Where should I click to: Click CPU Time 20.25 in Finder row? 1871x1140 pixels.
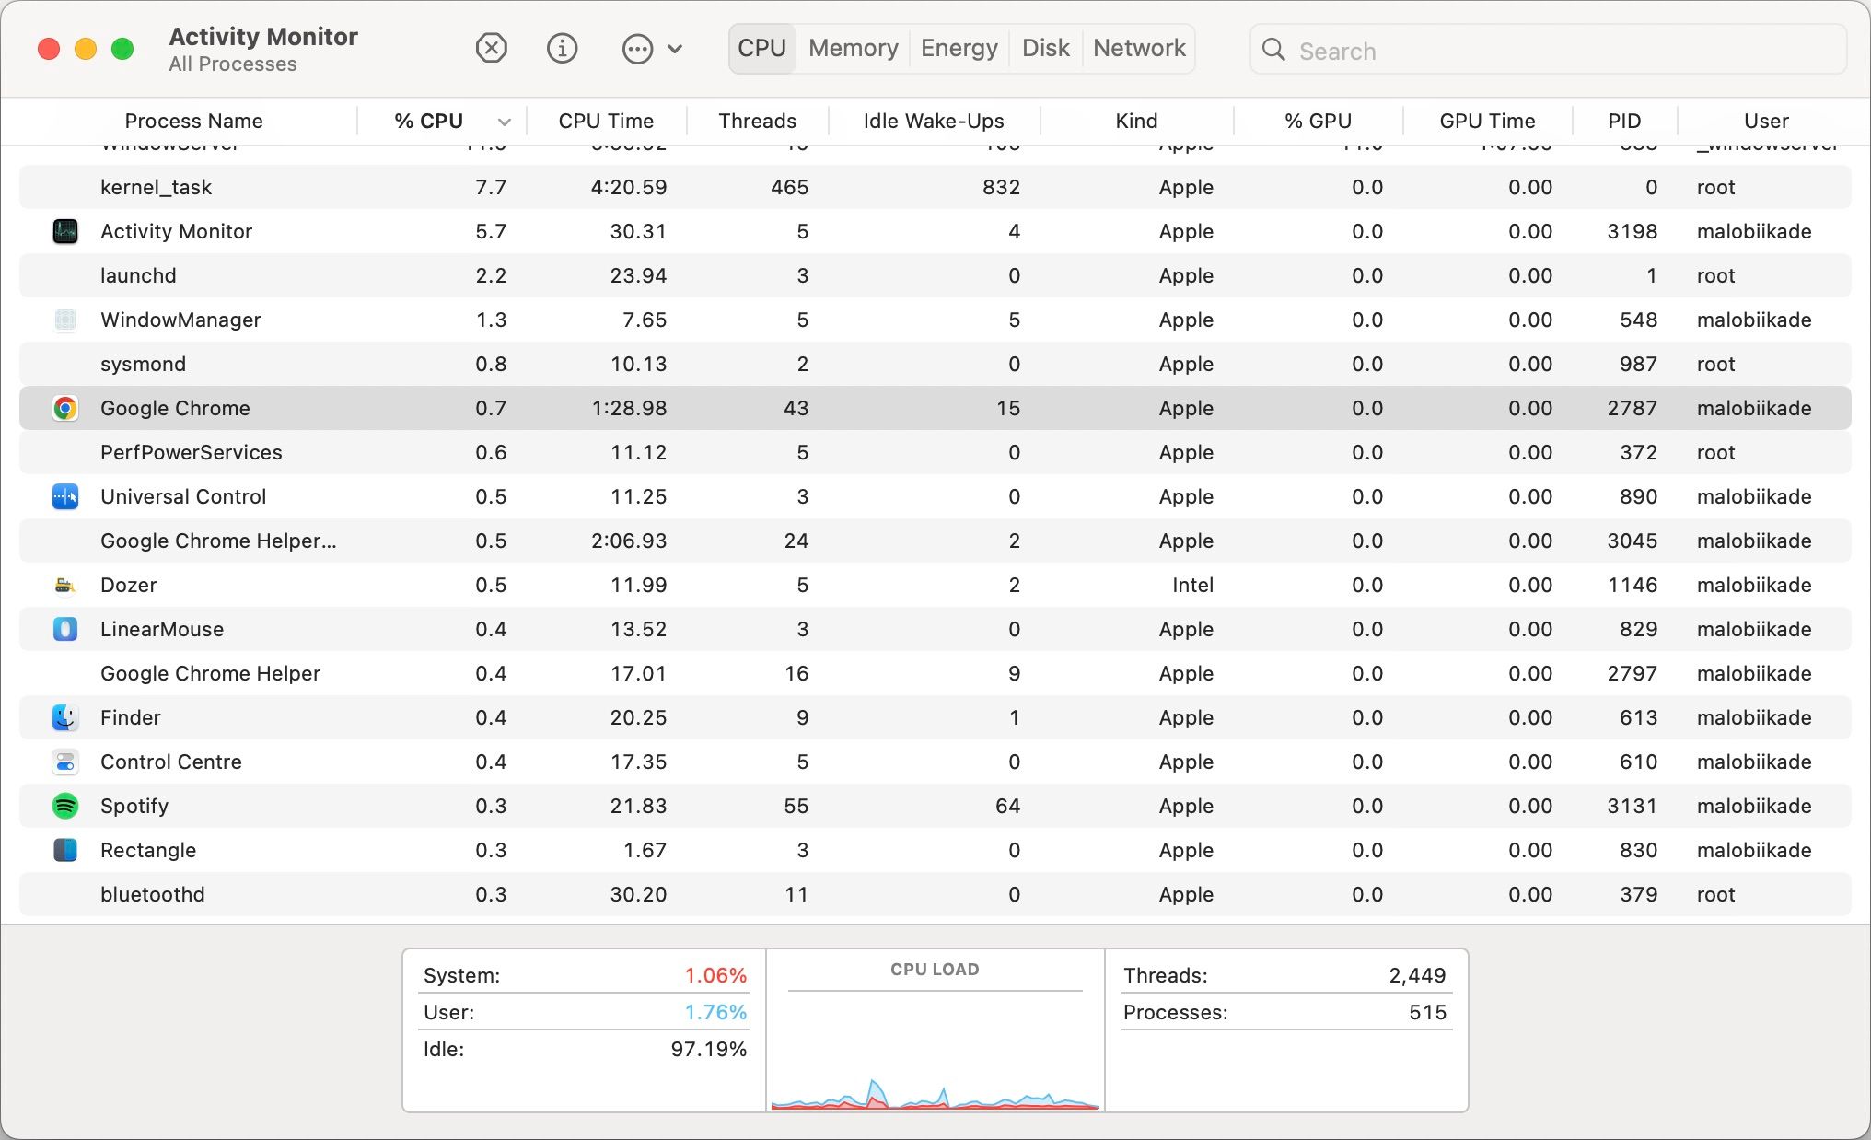pos(637,717)
